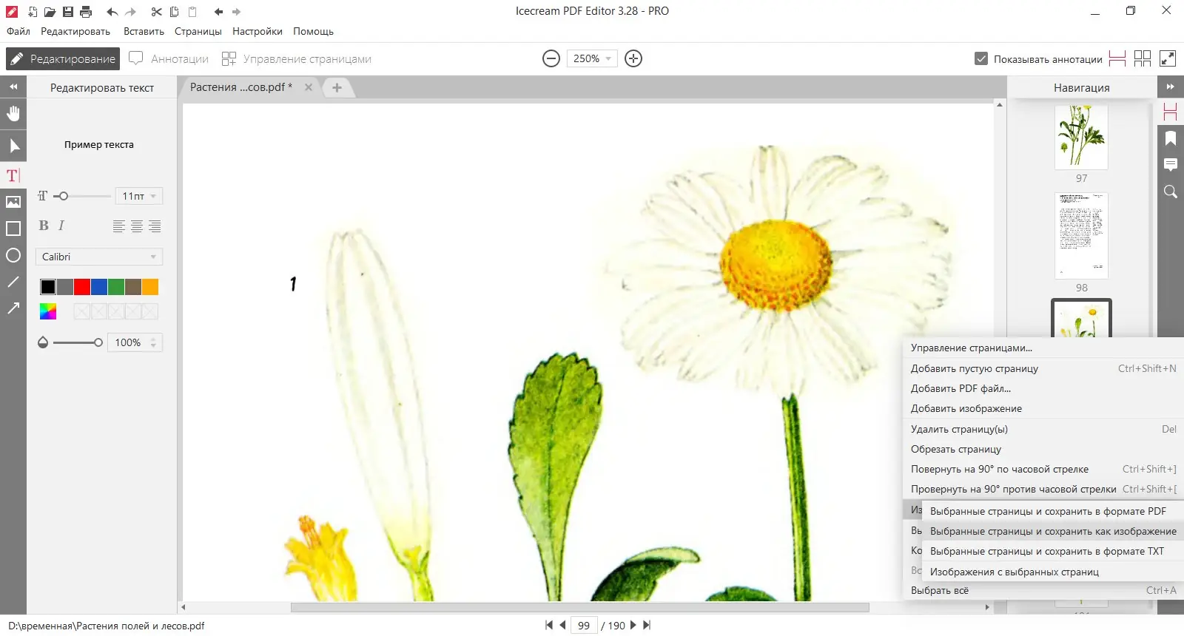The image size is (1184, 636).
Task: Switch to Аннотации mode
Action: (x=169, y=58)
